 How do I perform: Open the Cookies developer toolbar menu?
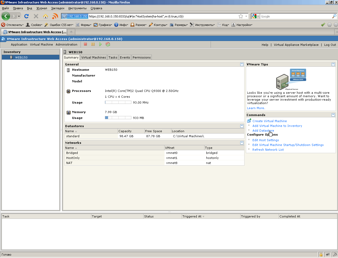[x=34, y=25]
